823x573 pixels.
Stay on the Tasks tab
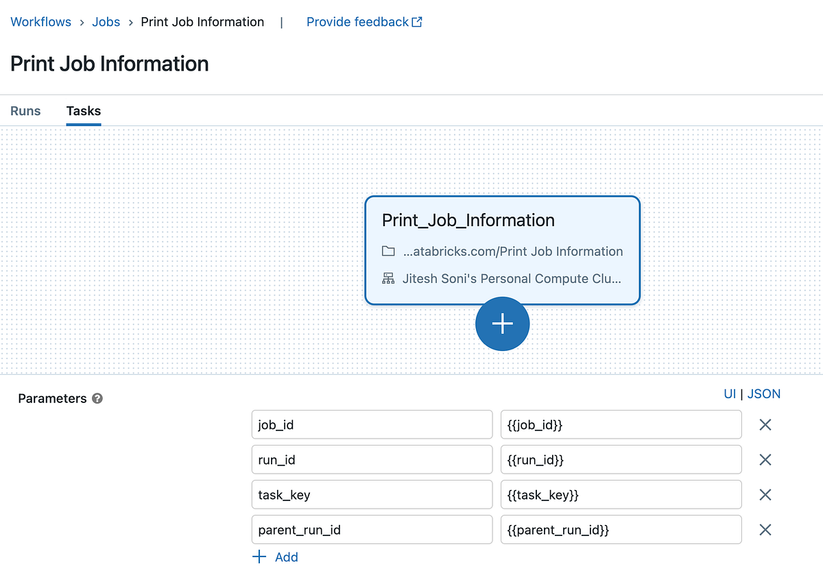[x=83, y=110]
